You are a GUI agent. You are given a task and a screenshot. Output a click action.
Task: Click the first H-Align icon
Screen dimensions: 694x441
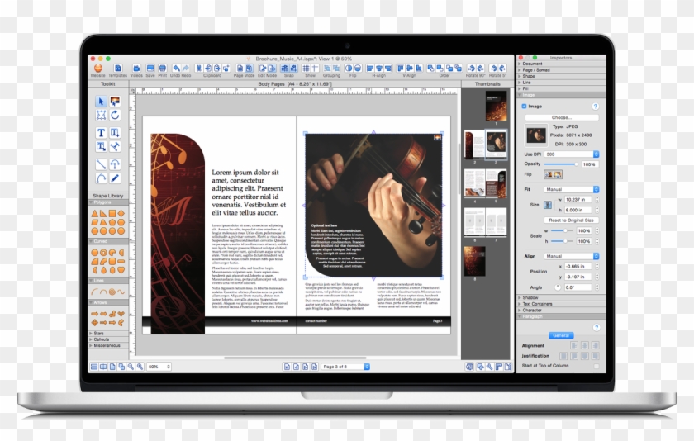click(x=370, y=68)
